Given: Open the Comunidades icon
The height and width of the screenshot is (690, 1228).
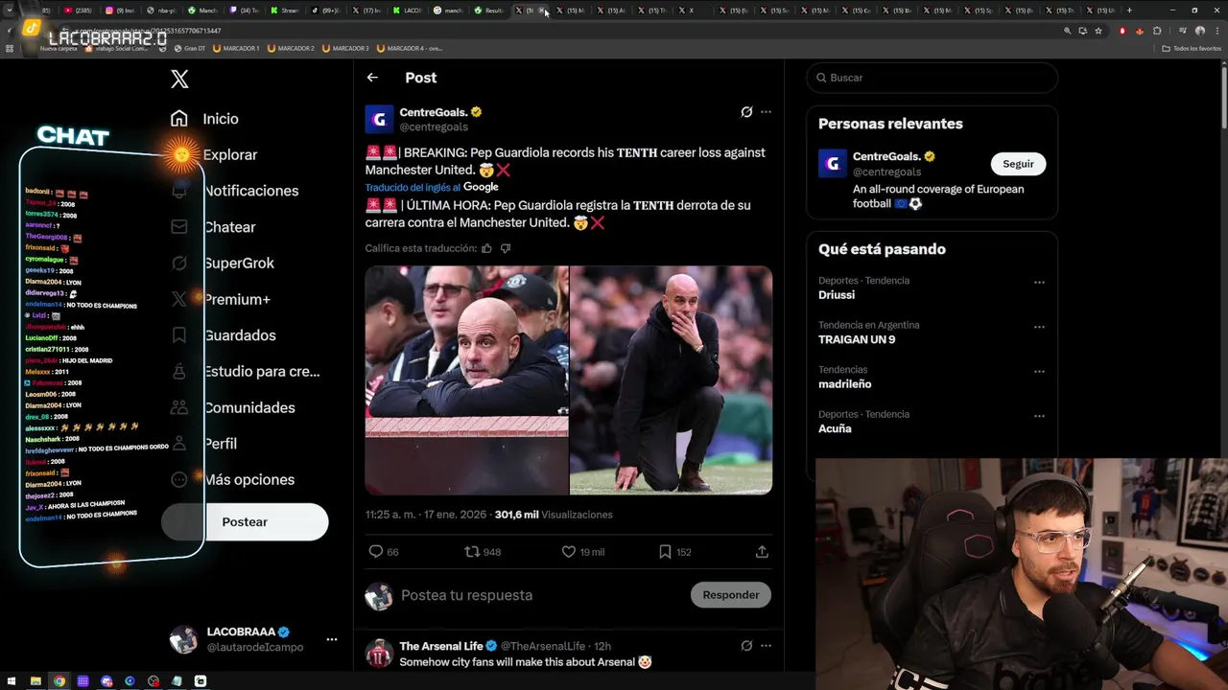Looking at the screenshot, I should [179, 407].
